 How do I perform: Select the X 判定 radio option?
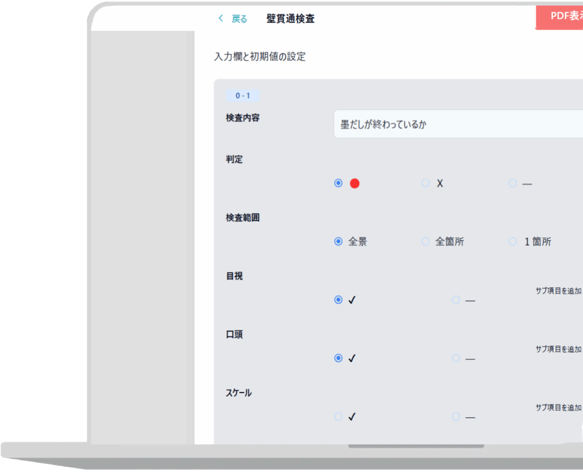point(425,183)
